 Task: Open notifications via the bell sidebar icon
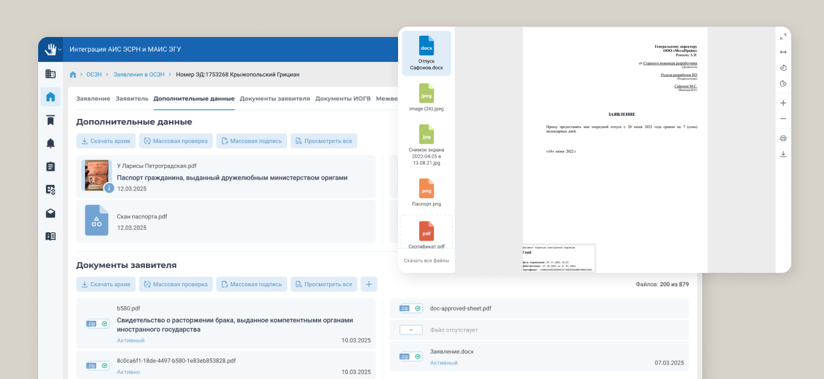pyautogui.click(x=50, y=143)
